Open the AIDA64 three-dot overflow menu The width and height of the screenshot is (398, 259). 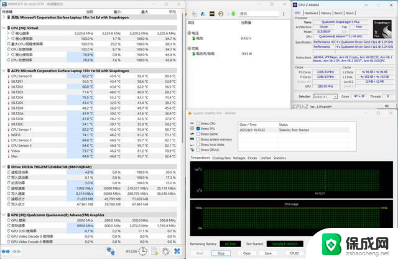[x=284, y=14]
